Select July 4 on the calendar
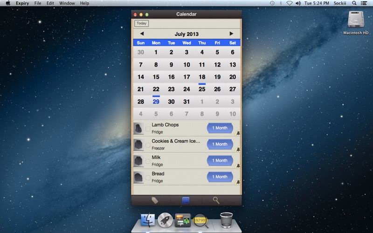 tap(202, 52)
